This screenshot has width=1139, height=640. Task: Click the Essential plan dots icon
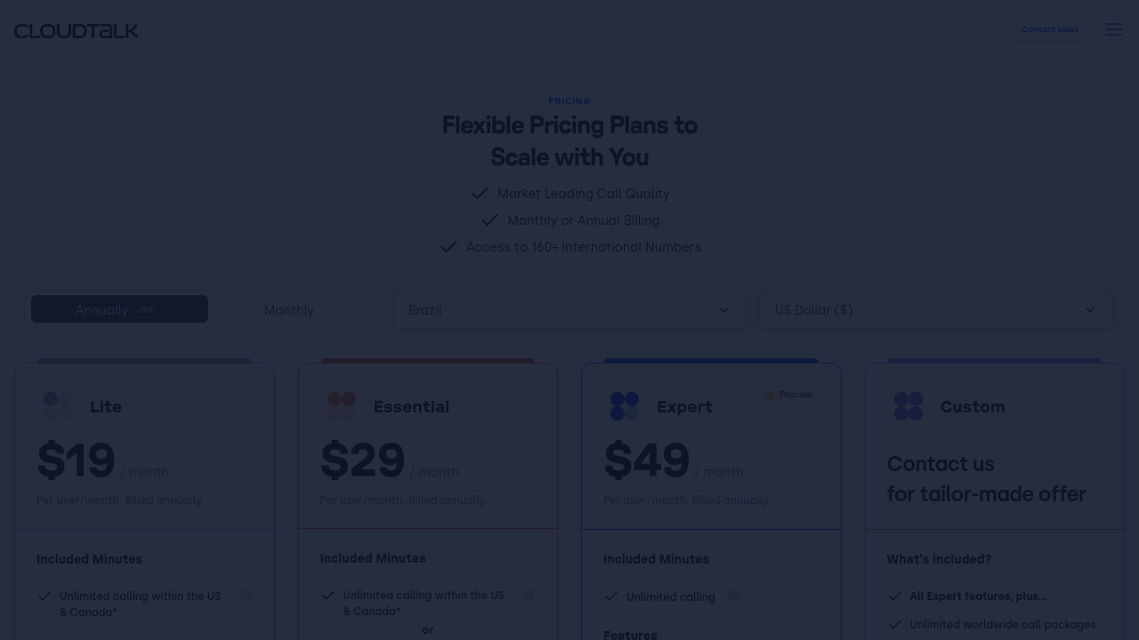342,406
